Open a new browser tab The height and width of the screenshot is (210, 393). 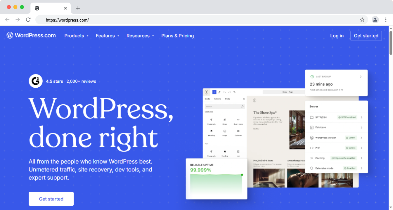[78, 8]
